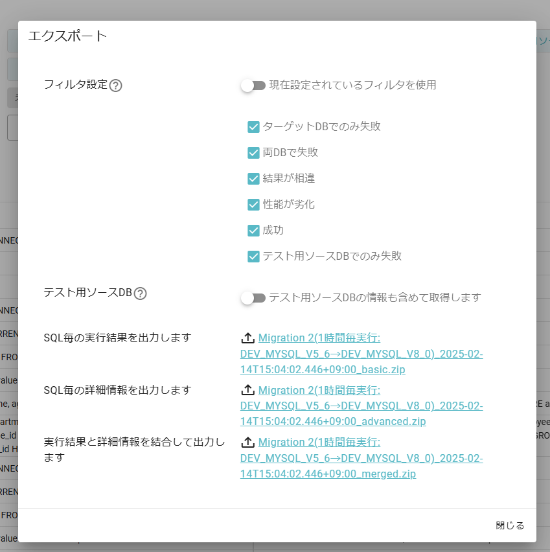The image size is (550, 552).
Task: Toggle 現在設定されているフィルタを使用 switch
Action: click(253, 86)
